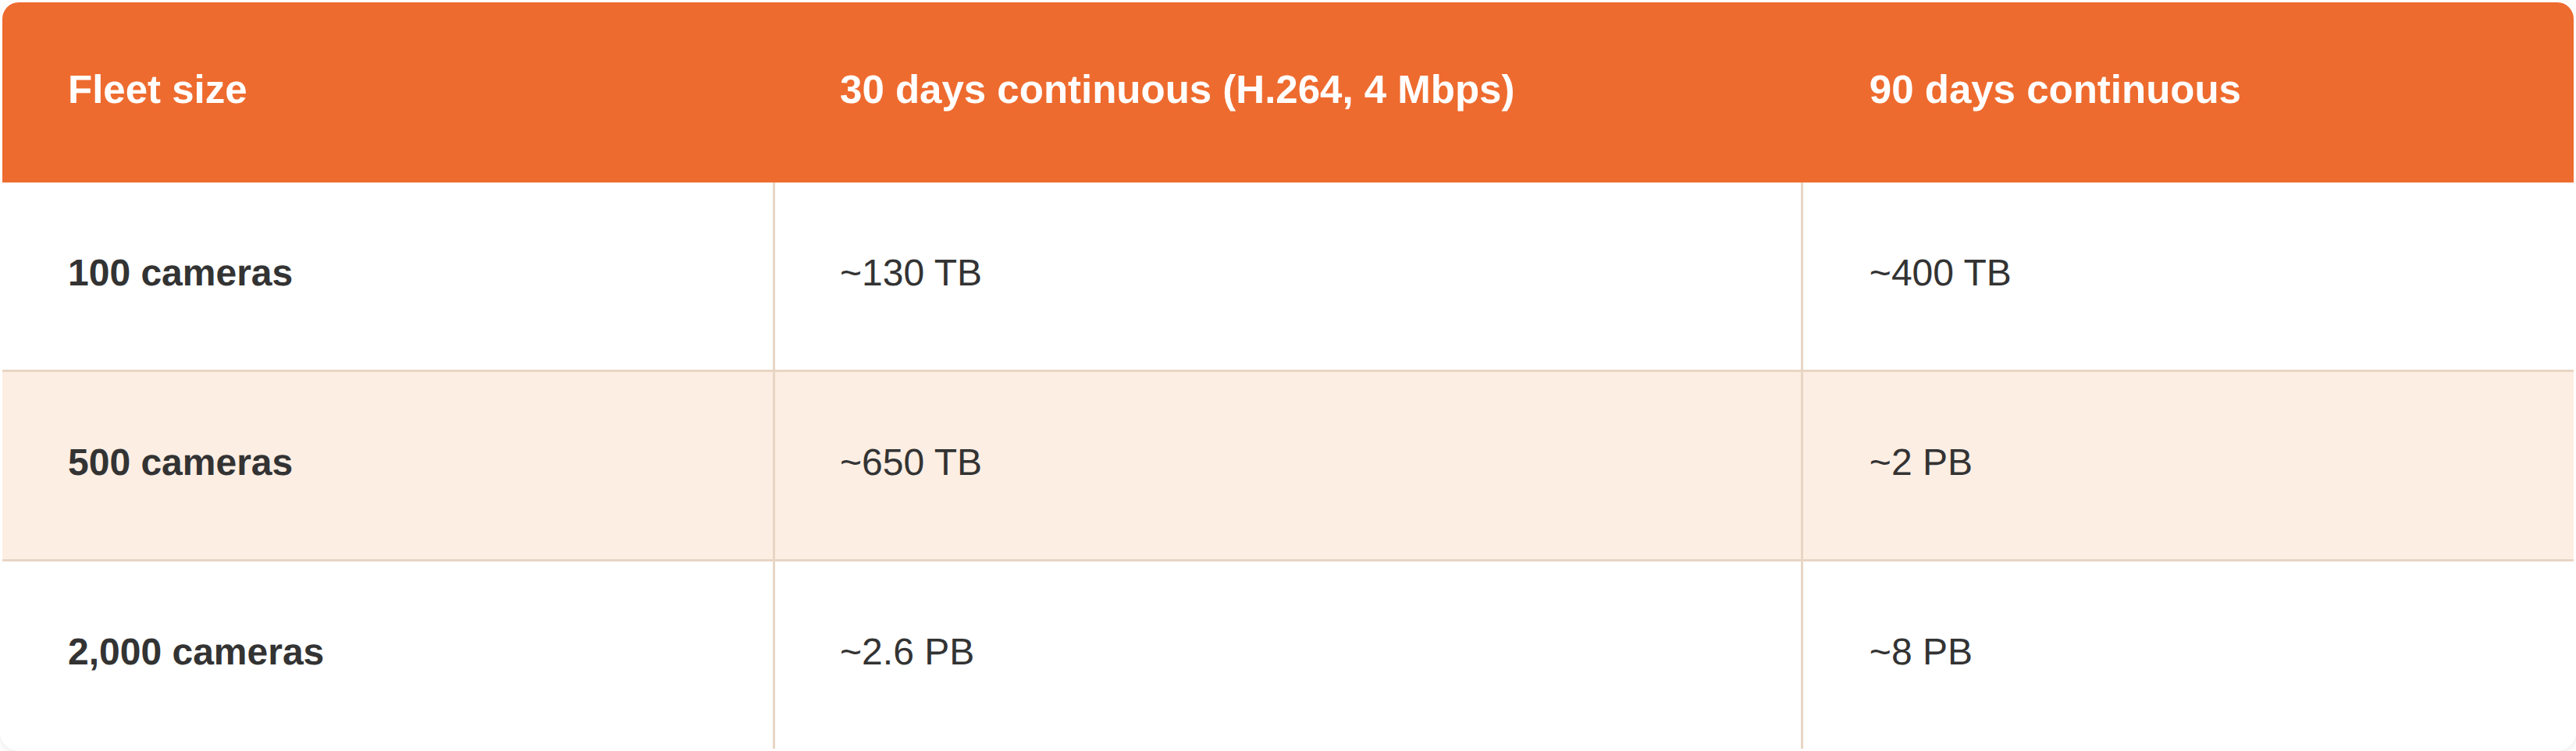Click PB unit beside ~2.6
The image size is (2576, 751).
click(x=949, y=652)
